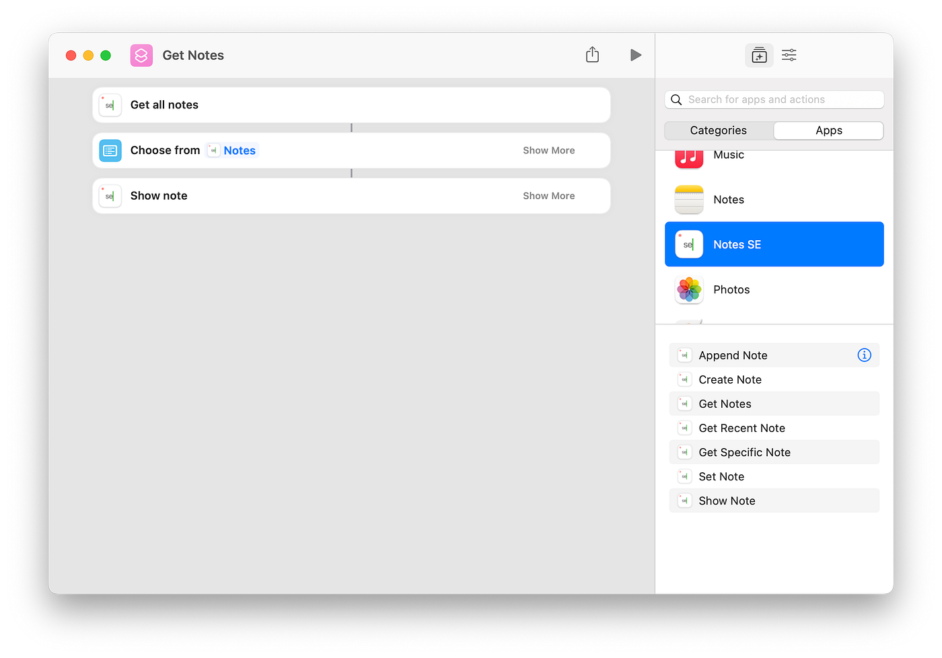Viewport: 942px width, 658px height.
Task: Open the action library panel icon
Action: (x=759, y=55)
